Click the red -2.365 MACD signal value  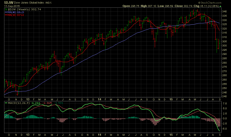tap(47, 103)
